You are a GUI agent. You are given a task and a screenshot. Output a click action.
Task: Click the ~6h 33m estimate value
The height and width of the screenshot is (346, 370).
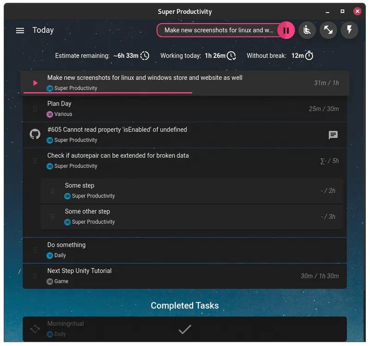126,56
